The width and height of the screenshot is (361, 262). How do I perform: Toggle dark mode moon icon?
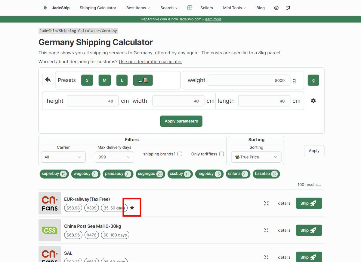click(288, 8)
